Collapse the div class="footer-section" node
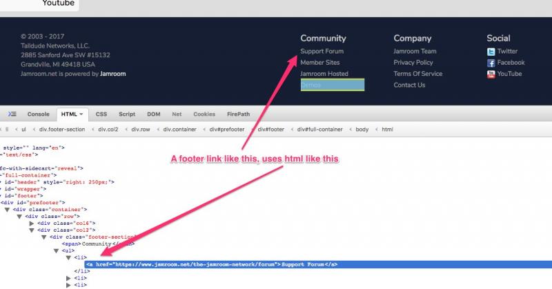Screen dimensions: 552x289 44,237
